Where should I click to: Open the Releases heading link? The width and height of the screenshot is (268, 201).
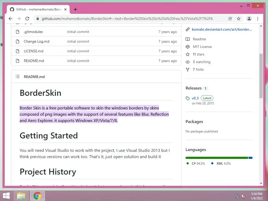(193, 88)
